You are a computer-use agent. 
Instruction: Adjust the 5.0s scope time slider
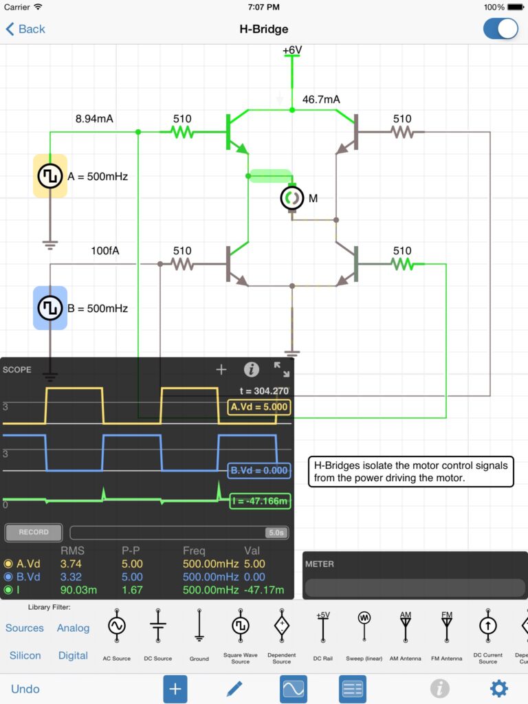point(276,532)
